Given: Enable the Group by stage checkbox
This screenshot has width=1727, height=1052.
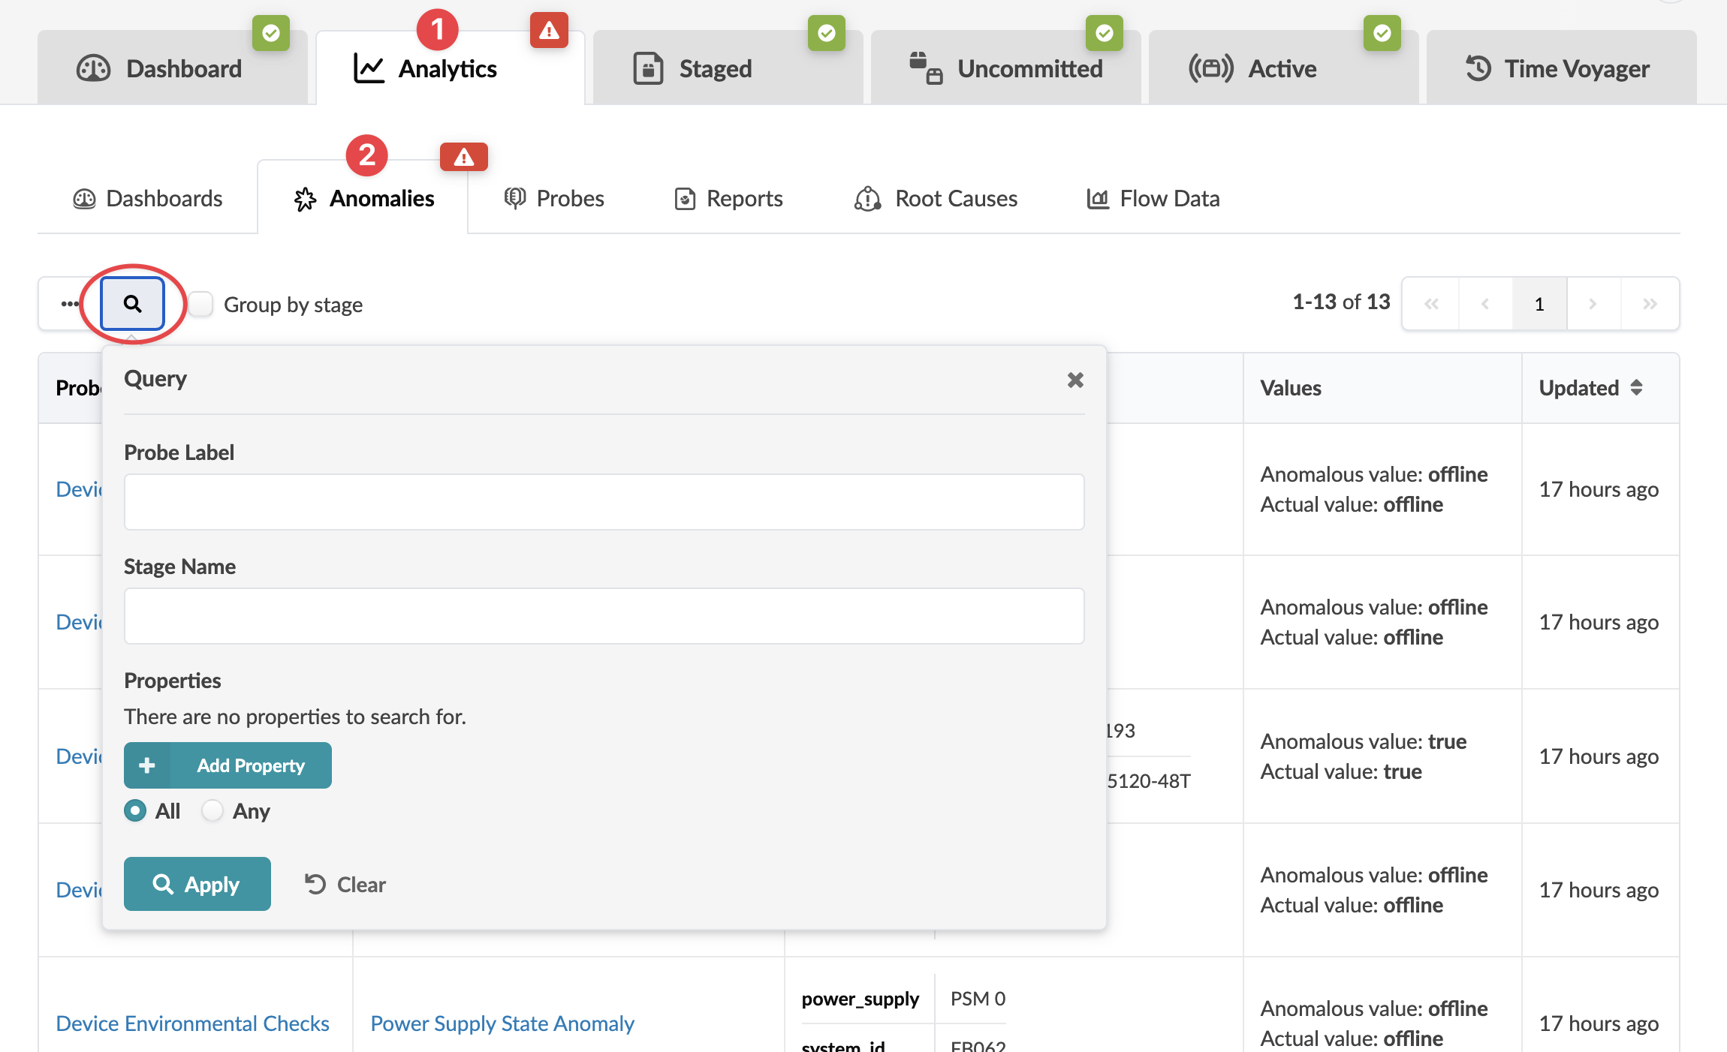Looking at the screenshot, I should click(200, 304).
